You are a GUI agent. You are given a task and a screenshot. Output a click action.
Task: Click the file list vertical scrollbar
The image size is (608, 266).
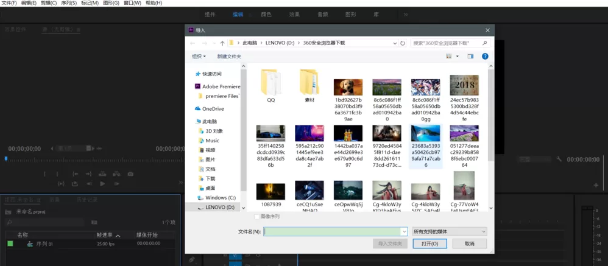pos(491,115)
